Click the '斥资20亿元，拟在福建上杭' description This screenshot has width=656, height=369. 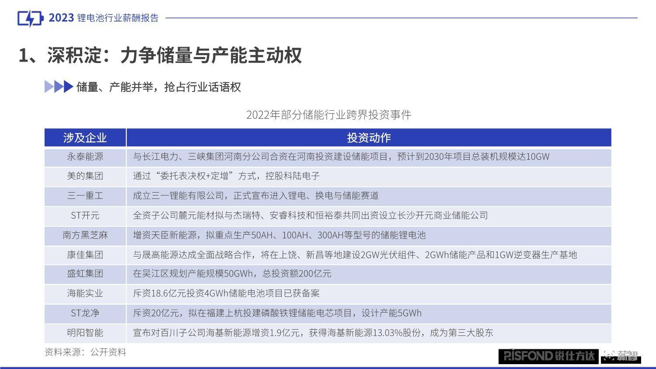coord(277,313)
